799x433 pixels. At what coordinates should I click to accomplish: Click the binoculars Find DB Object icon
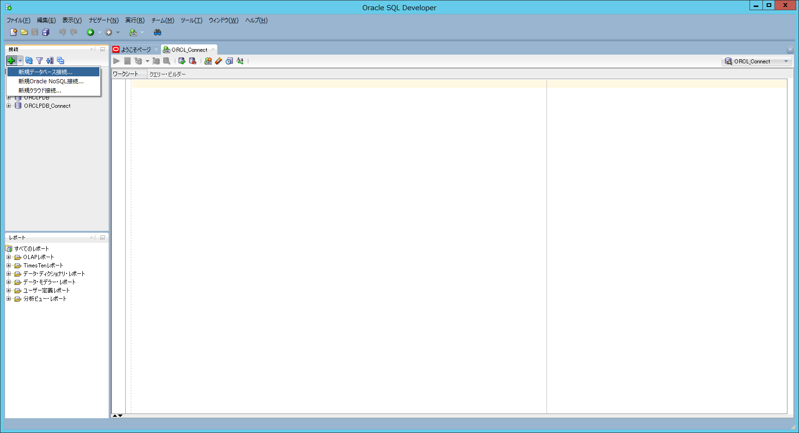[x=158, y=32]
